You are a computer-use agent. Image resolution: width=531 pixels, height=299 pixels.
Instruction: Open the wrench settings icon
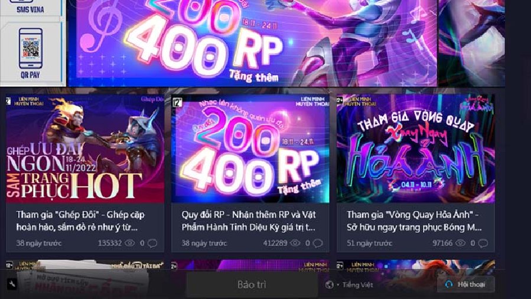coord(12,284)
